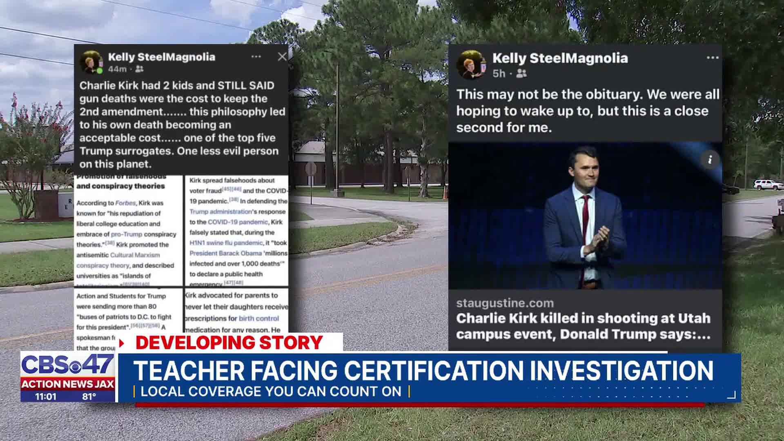784x441 pixels.
Task: Open the three-dot menu on the 44m post
Action: click(256, 57)
